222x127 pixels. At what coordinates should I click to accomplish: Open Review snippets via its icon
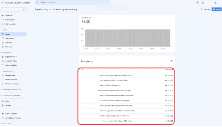coord(3,80)
